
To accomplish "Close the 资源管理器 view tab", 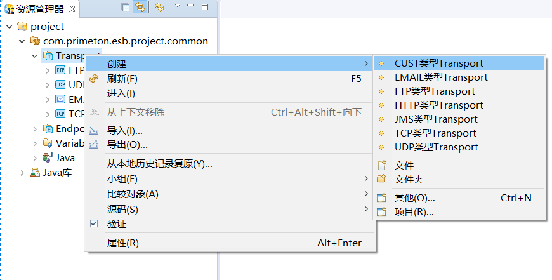I will [x=72, y=8].
